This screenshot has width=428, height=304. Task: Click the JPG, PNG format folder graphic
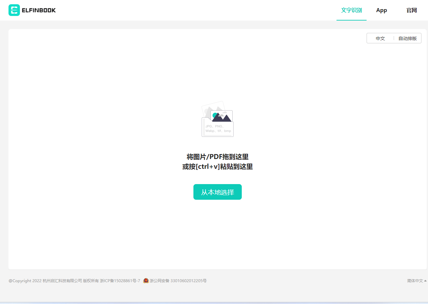[217, 130]
